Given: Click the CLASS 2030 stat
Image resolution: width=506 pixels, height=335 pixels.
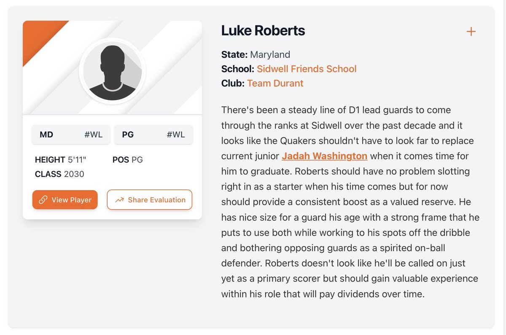Looking at the screenshot, I should tap(59, 174).
